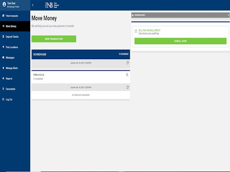The image size is (230, 172).
Task: Click the Manage Profile link
Action: tap(13, 7)
